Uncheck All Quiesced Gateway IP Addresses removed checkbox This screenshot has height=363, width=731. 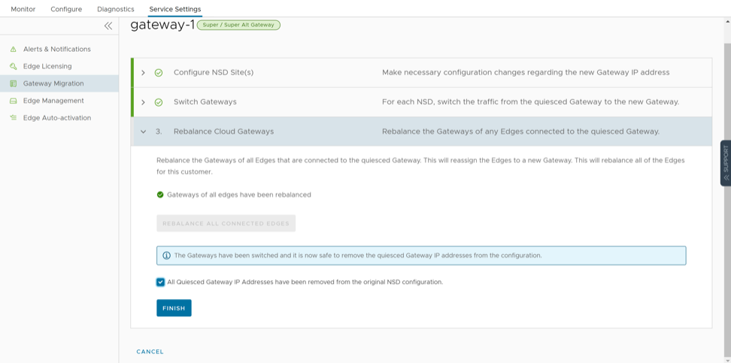pyautogui.click(x=160, y=283)
